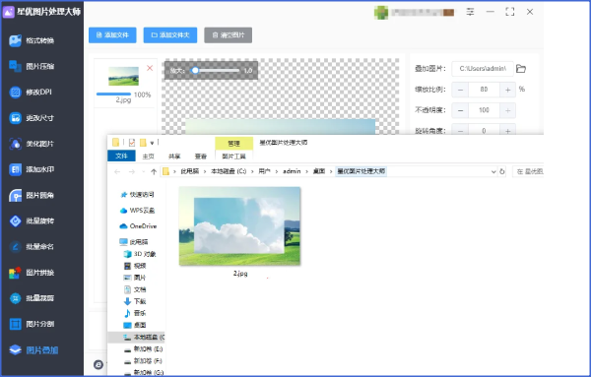
Task: Decrease 旋转角度 with minus button
Action: (460, 131)
